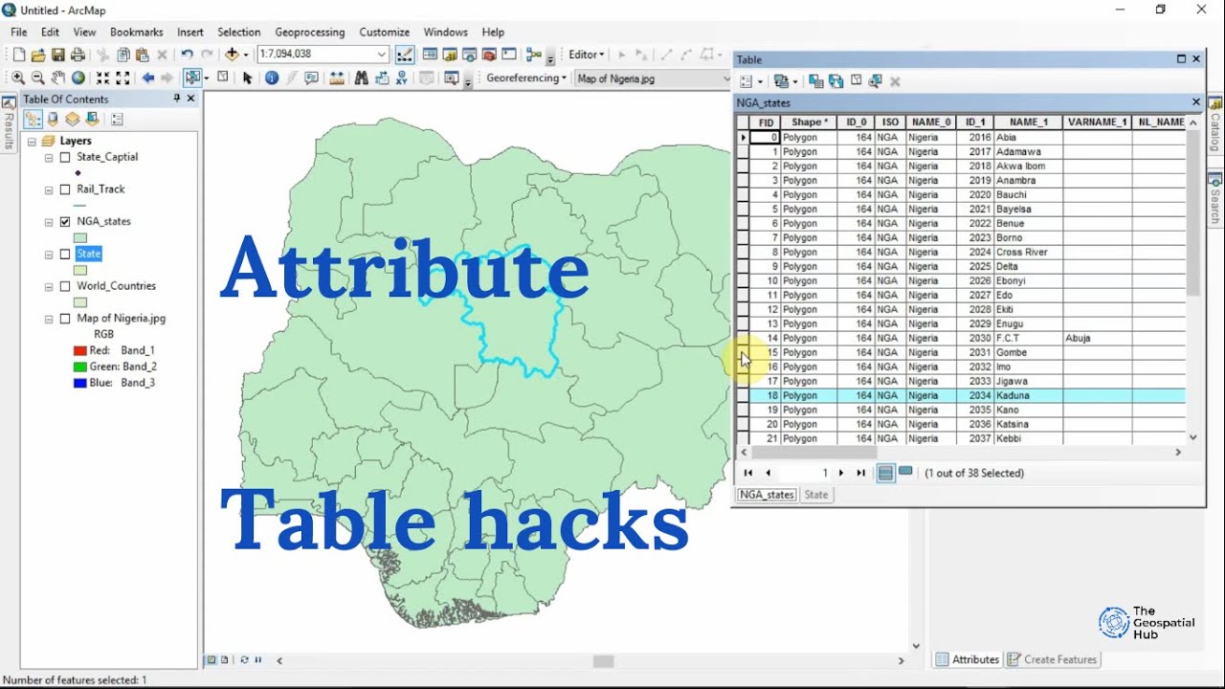Show selected records toggle in table footer
This screenshot has width=1225, height=689.
pos(905,472)
